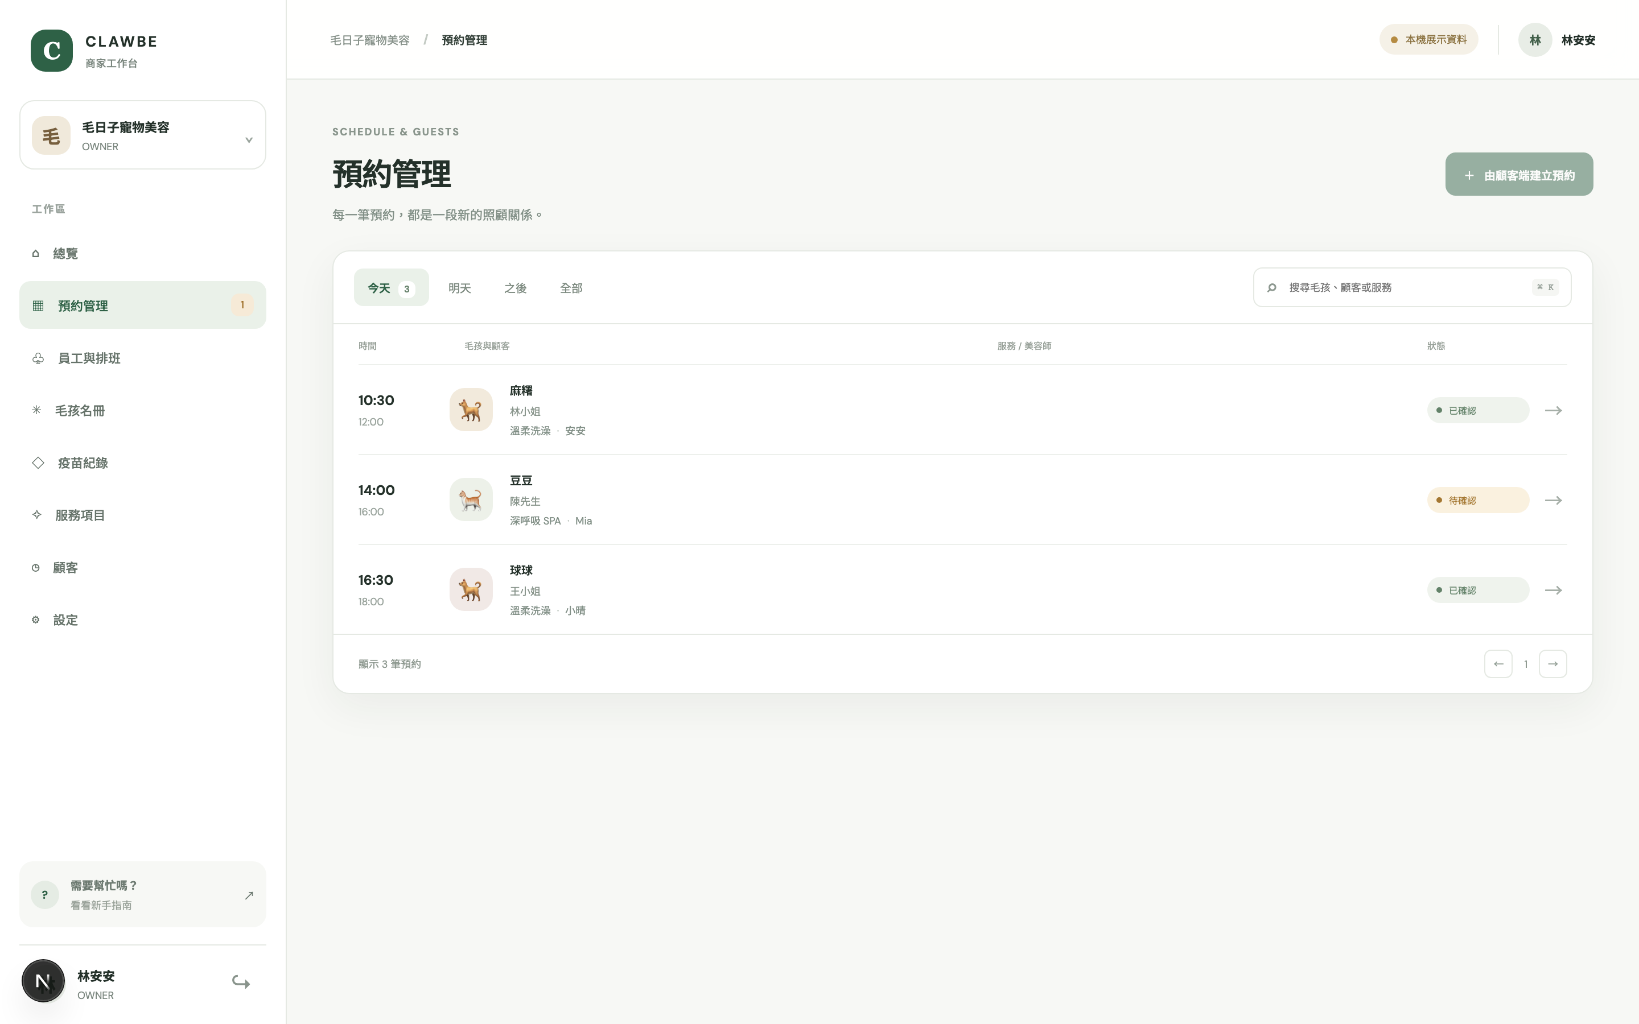Switch to the 明天 tab
Viewport: 1639px width, 1024px height.
[x=459, y=288]
